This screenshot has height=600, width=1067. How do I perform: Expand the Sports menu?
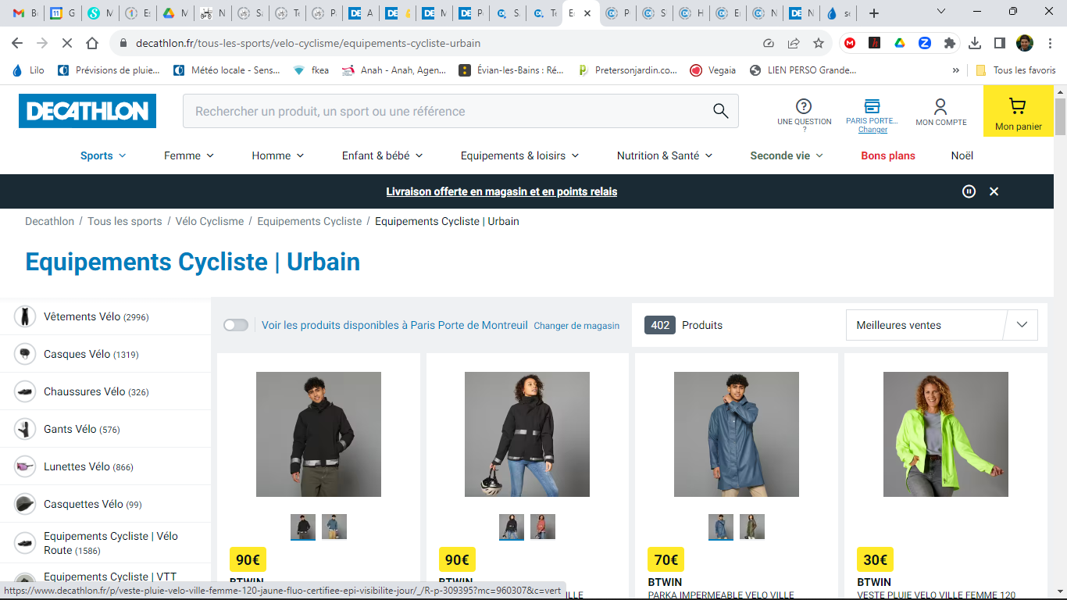tap(103, 155)
